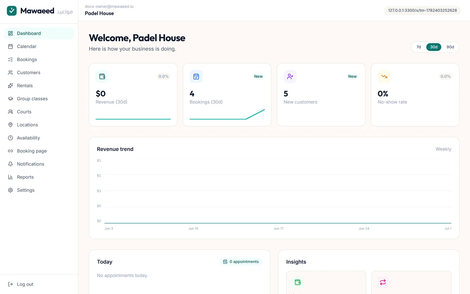Click the "No appointments today." text

pyautogui.click(x=122, y=275)
